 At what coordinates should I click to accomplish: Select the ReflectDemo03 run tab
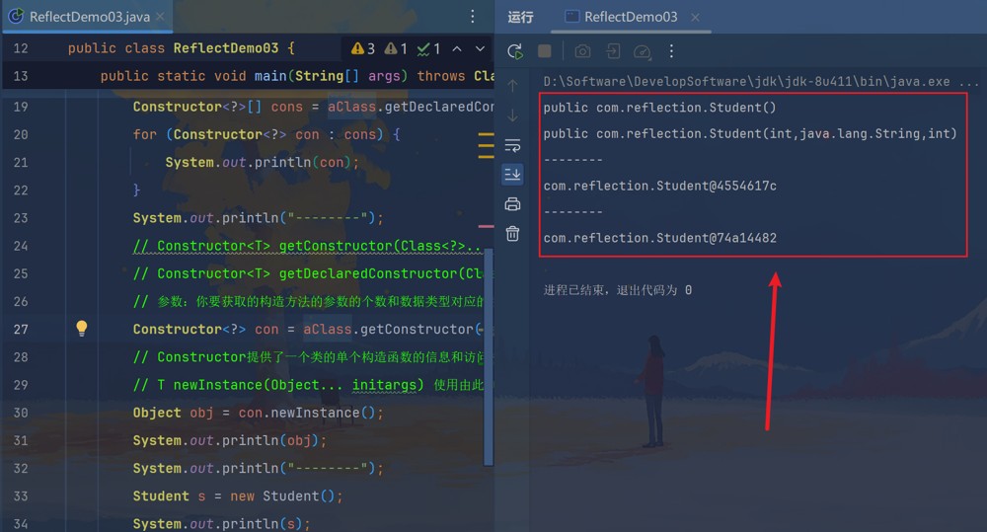pyautogui.click(x=630, y=17)
